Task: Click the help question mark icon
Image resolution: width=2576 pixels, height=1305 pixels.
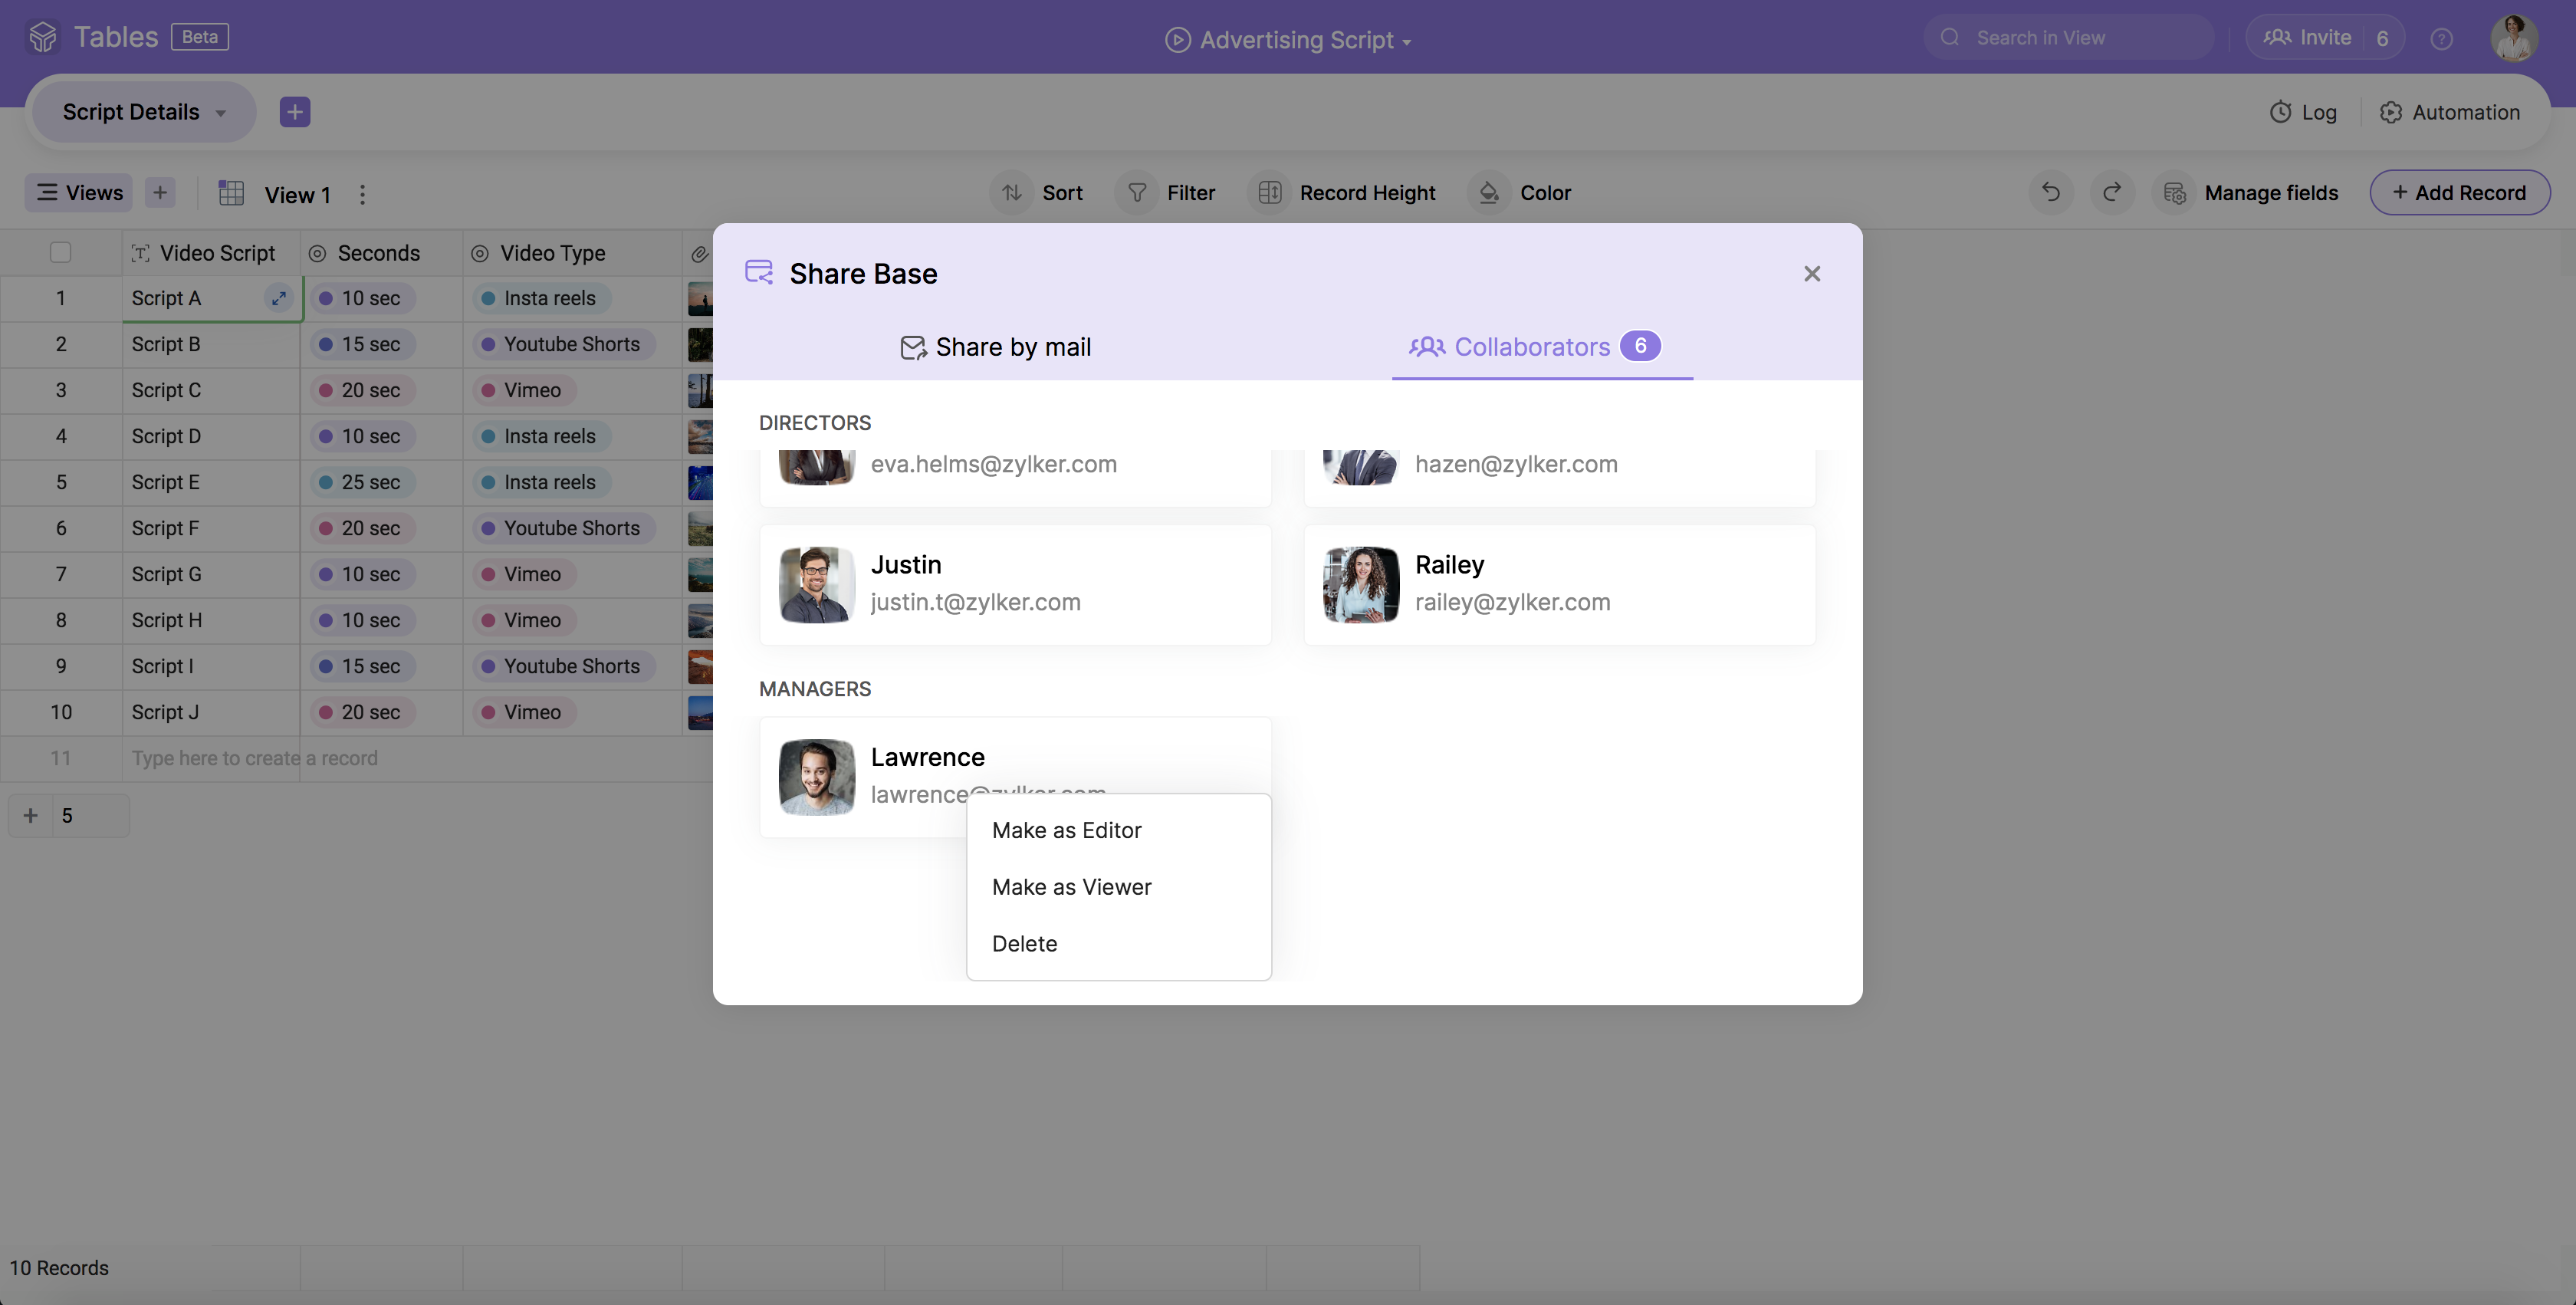Action: (2441, 38)
